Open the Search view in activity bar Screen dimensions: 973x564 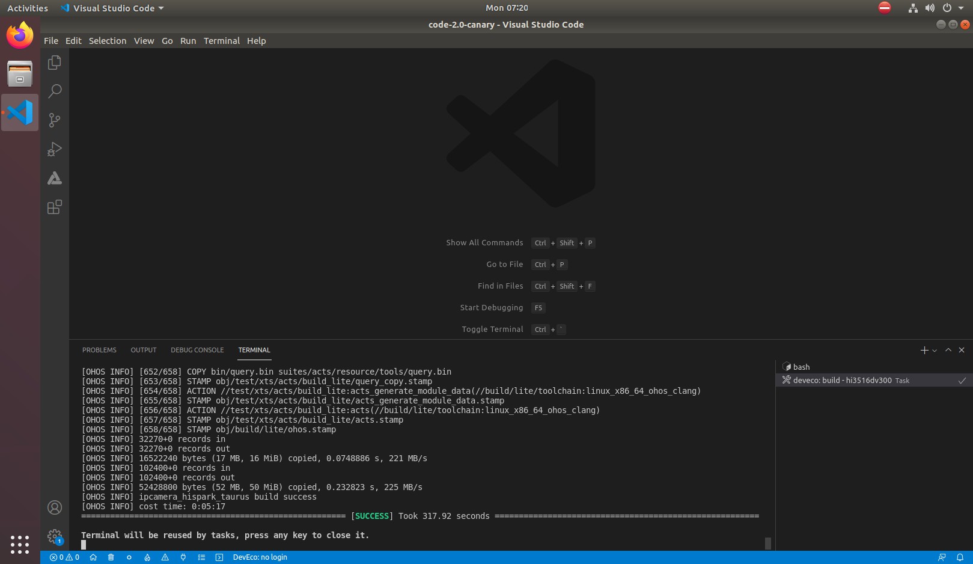pos(55,91)
